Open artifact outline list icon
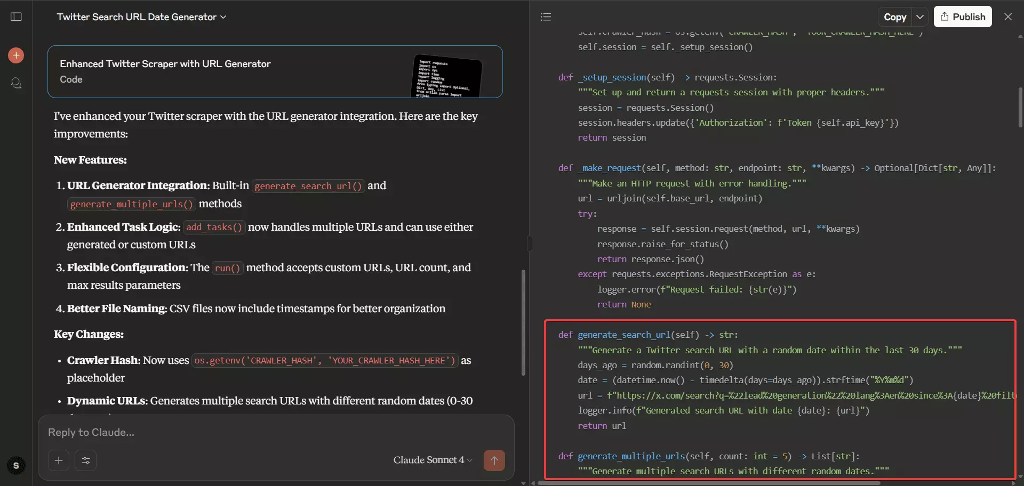1024x486 pixels. click(546, 17)
